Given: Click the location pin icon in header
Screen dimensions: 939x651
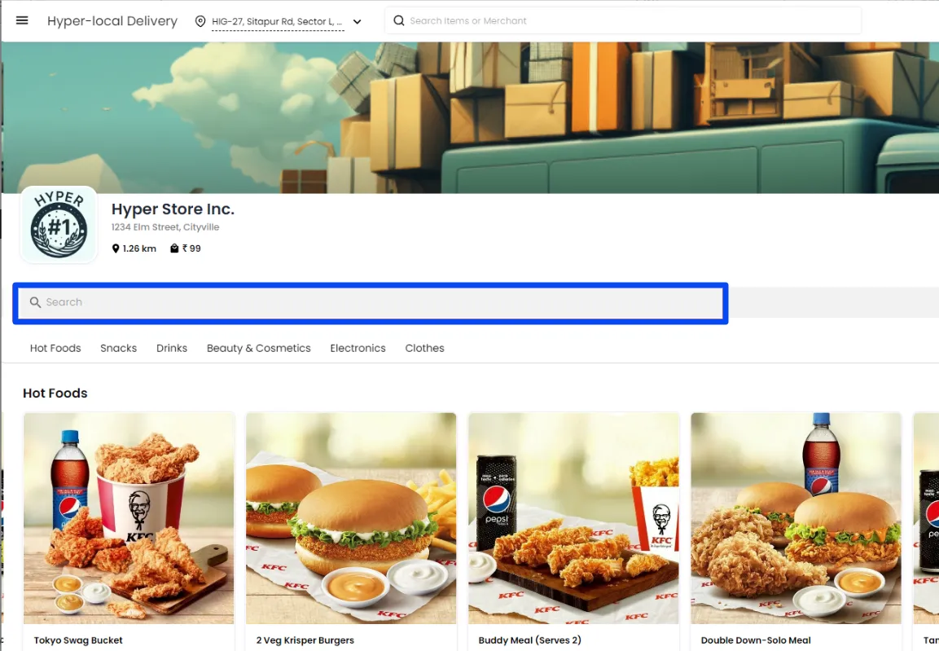Looking at the screenshot, I should coord(200,21).
